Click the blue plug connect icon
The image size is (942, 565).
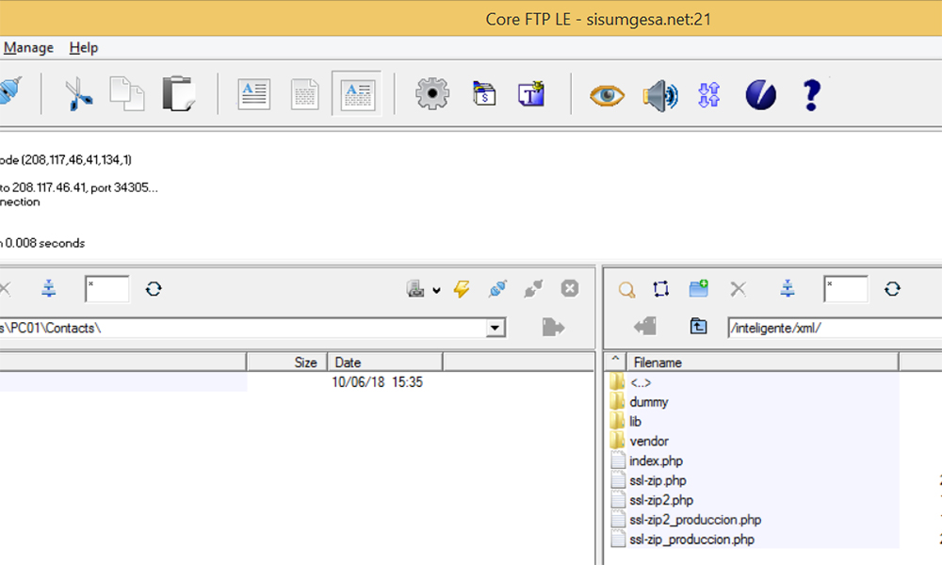click(x=498, y=289)
